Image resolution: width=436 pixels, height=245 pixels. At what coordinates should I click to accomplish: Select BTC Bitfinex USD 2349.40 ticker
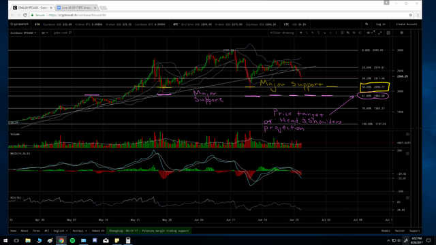click(197, 24)
